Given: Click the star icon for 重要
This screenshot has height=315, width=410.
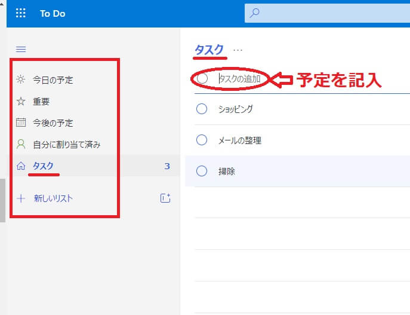Looking at the screenshot, I should click(x=21, y=102).
